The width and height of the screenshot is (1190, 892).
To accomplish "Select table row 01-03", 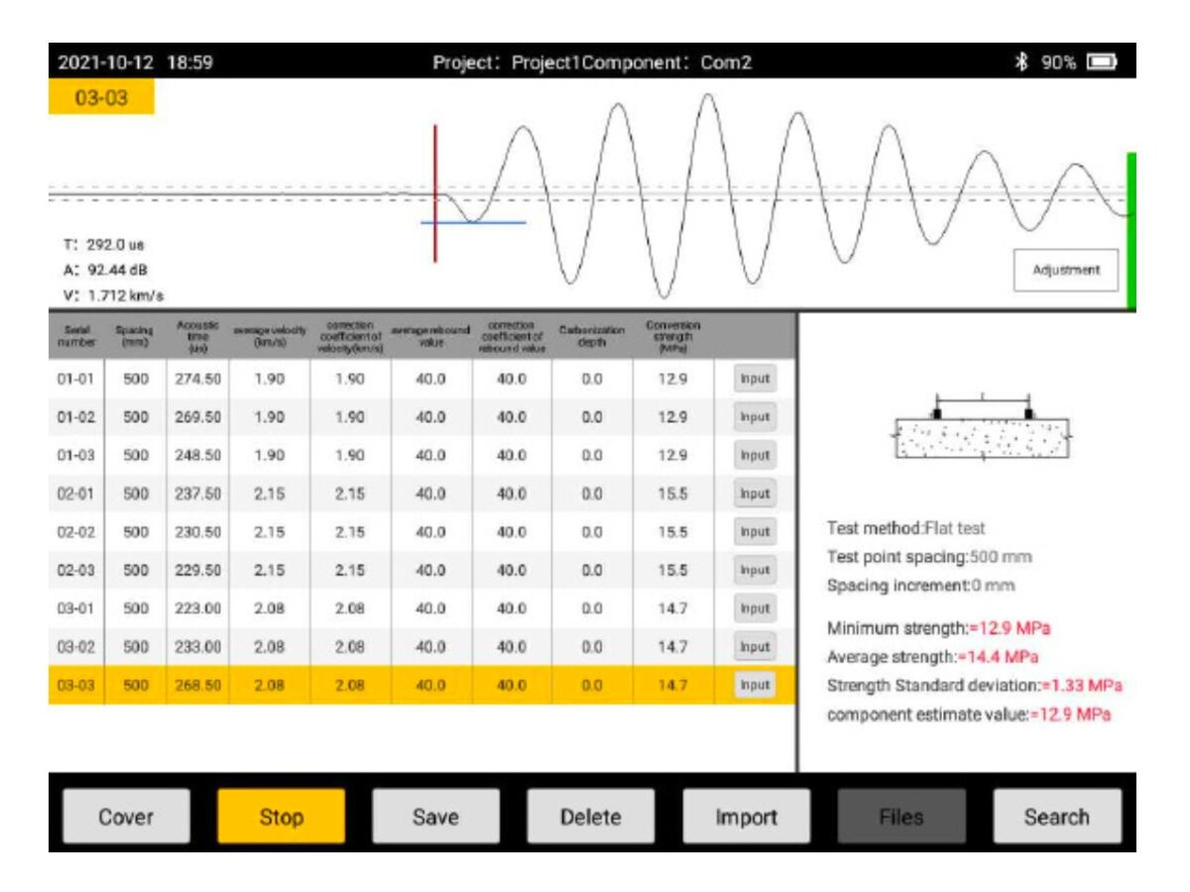I will coord(421,455).
